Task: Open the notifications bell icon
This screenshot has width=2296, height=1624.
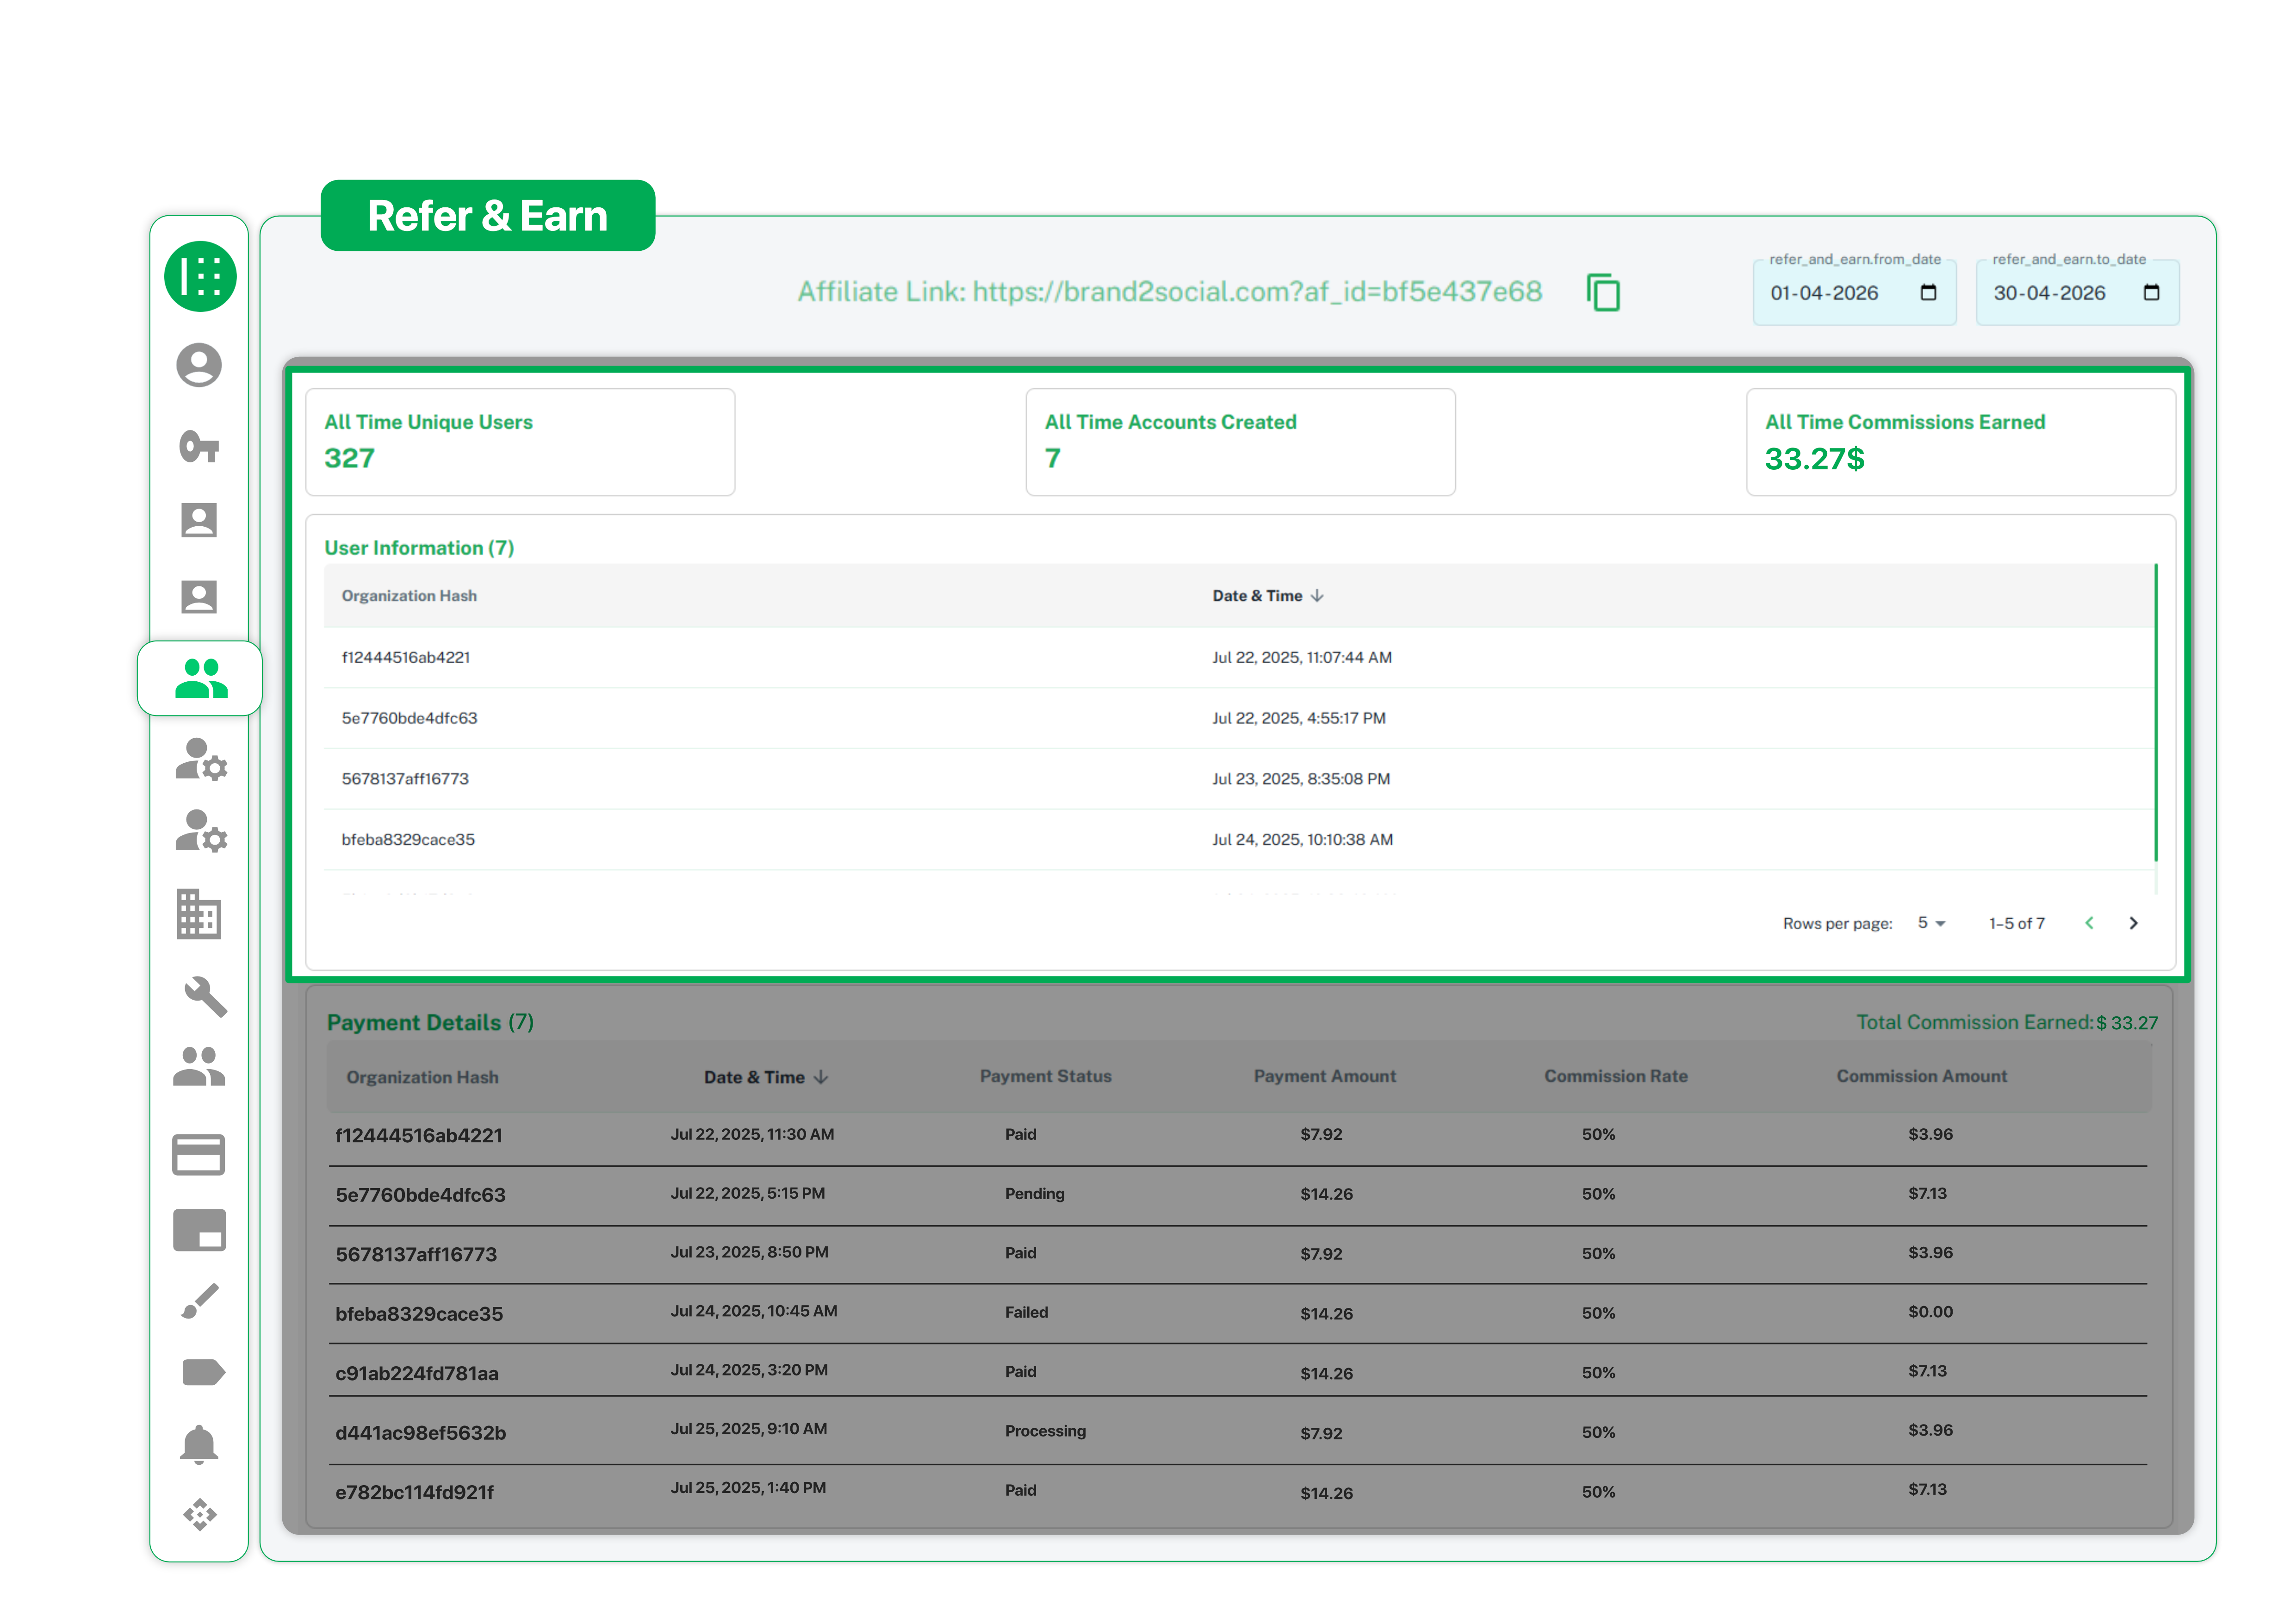Action: pos(199,1445)
